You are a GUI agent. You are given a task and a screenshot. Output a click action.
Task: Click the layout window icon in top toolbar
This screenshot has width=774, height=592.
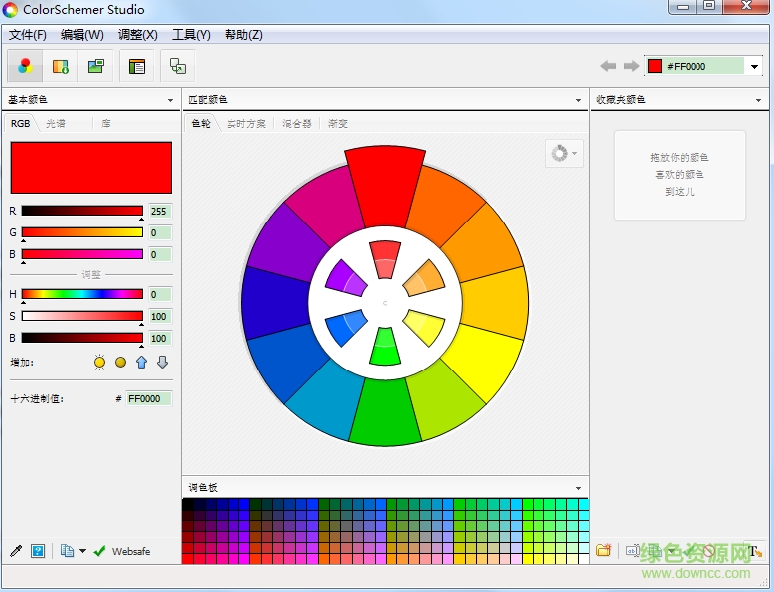[137, 66]
